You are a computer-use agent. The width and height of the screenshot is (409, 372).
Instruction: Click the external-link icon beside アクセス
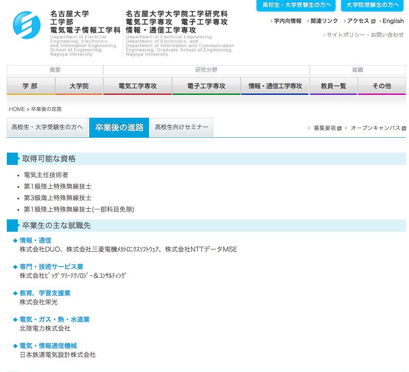tap(373, 20)
